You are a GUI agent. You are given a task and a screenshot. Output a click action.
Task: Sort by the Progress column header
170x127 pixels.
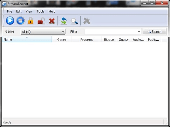coord(87,40)
